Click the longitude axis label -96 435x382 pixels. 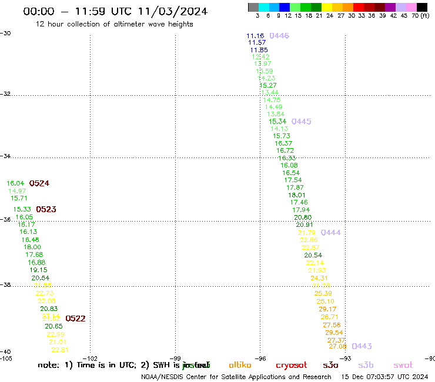[260, 358]
